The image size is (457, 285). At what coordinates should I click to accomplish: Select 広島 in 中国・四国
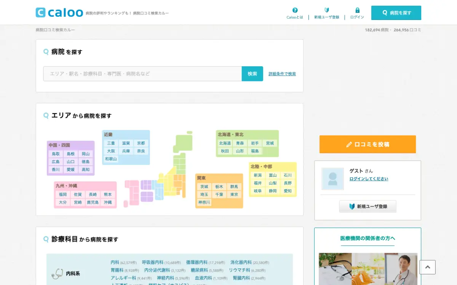click(x=56, y=161)
